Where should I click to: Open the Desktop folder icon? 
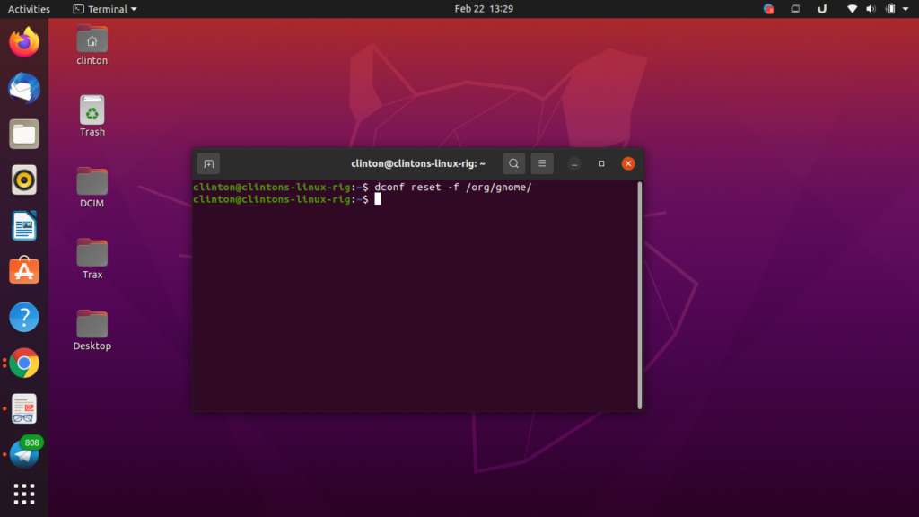pos(92,330)
